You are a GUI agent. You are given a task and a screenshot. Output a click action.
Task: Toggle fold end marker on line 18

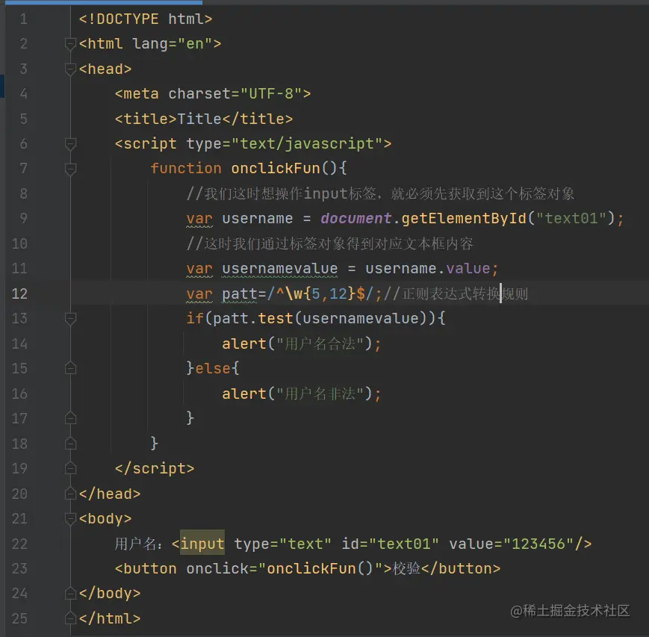click(x=70, y=444)
